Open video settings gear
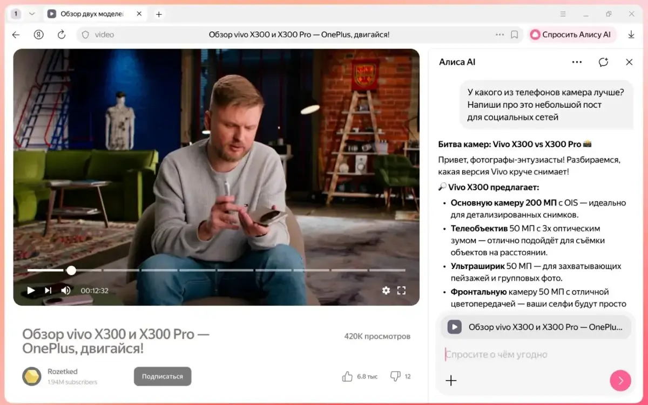Screen dimensions: 648x405 (386, 290)
